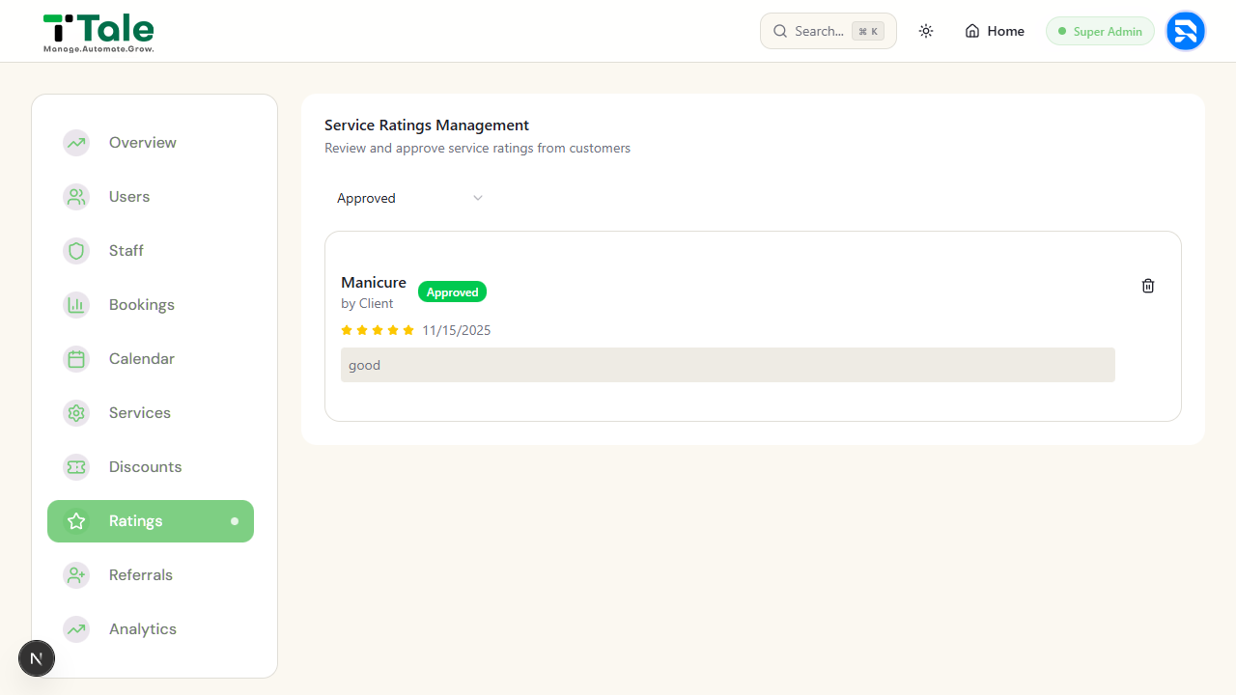Screen dimensions: 1236x695
Task: Click the five-star rating on Manicure review
Action: pyautogui.click(x=378, y=330)
